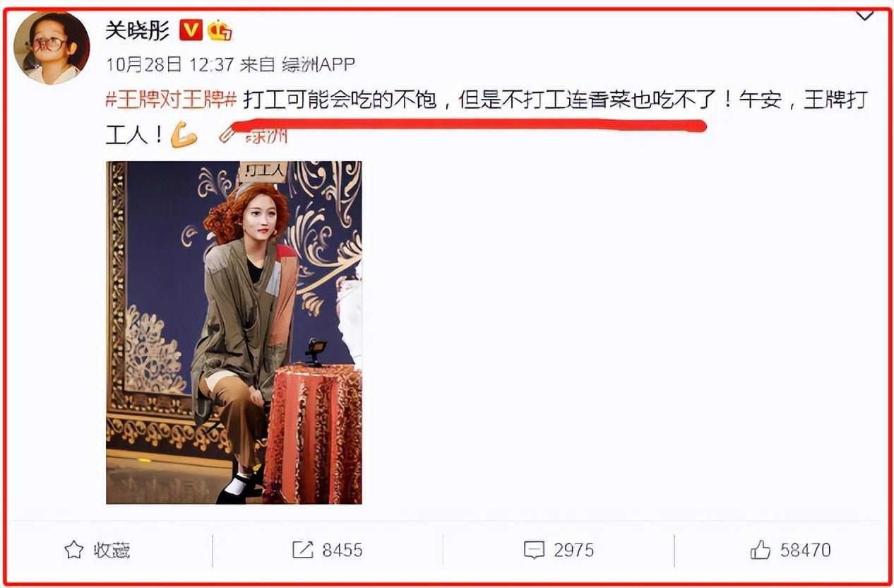The image size is (894, 588).
Task: Click the 8455 repost count
Action: point(342,550)
